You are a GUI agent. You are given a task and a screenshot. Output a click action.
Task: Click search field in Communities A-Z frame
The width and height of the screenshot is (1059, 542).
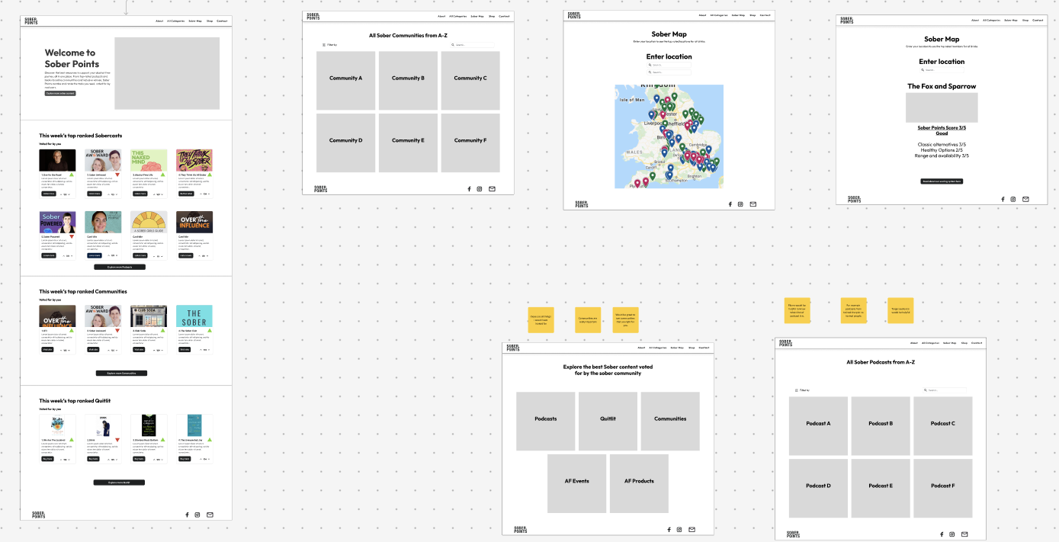[473, 45]
